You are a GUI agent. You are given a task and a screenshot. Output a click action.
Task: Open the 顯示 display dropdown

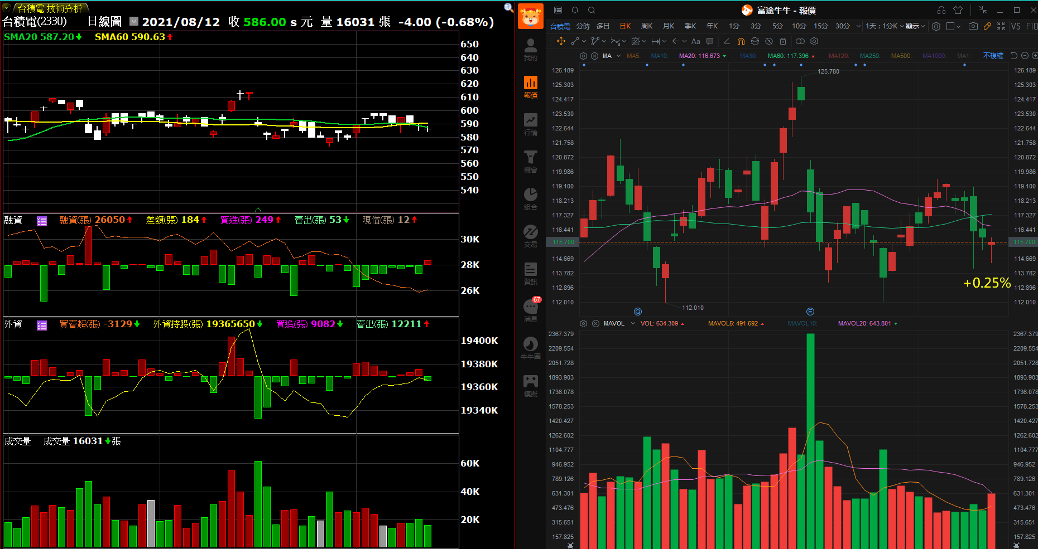click(x=915, y=26)
